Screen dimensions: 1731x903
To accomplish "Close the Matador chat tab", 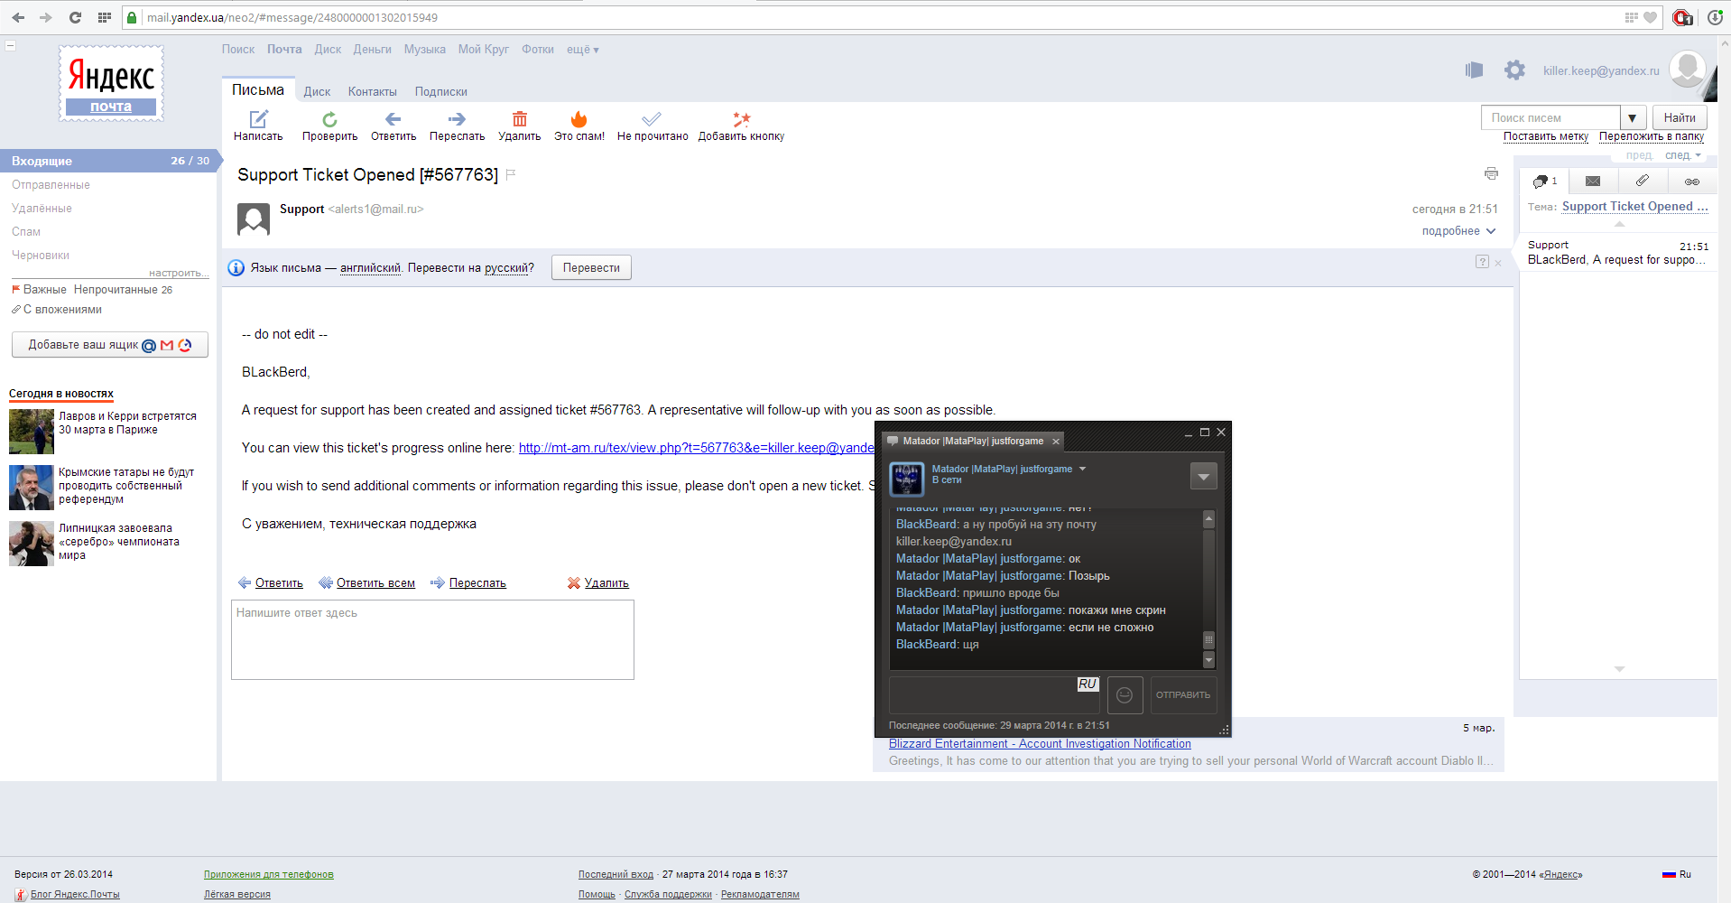I will coord(1056,442).
